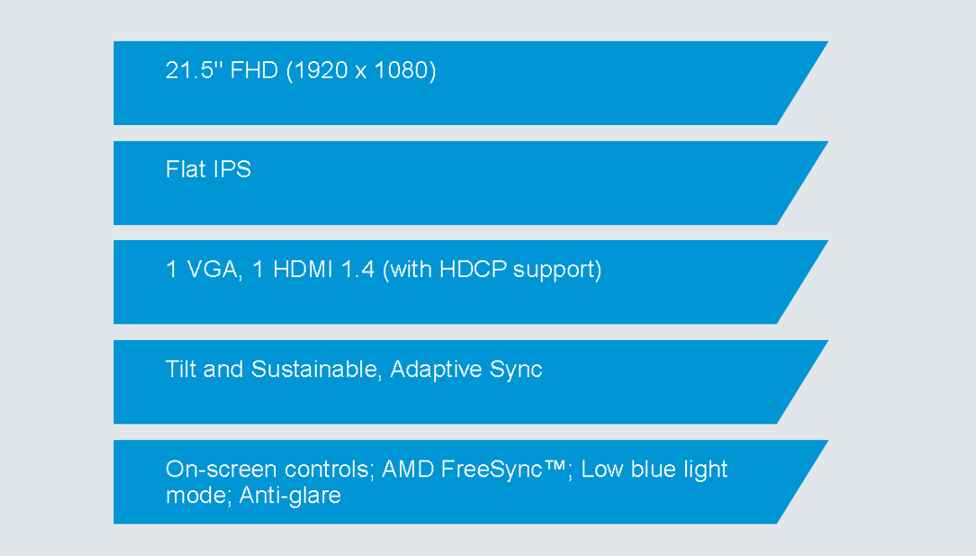
Task: Click slanted right end of Adaptive Sync banner
Action: point(802,383)
